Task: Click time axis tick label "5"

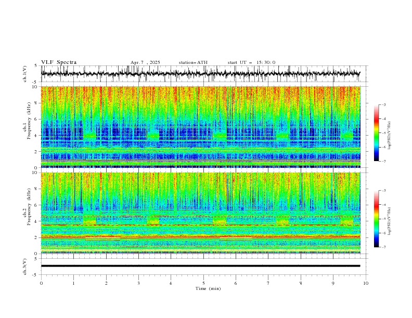Action: click(x=203, y=283)
